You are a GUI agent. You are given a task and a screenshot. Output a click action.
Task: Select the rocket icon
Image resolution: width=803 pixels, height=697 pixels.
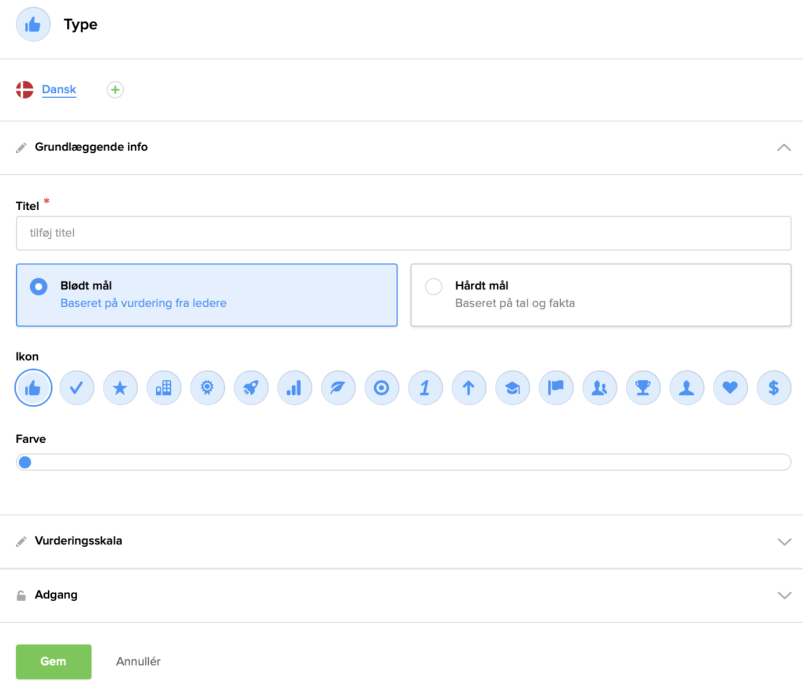pos(251,387)
